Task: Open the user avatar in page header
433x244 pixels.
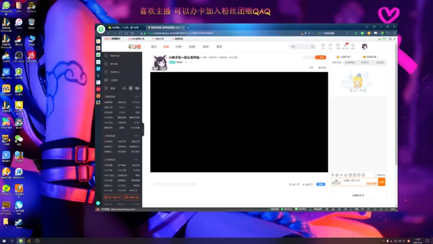Action: [x=365, y=47]
